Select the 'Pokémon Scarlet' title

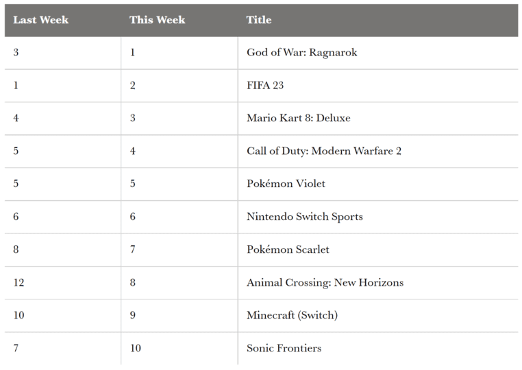288,250
